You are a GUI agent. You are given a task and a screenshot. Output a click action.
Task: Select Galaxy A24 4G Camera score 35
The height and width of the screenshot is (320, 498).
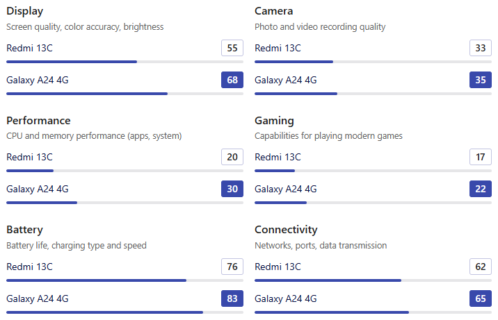[481, 80]
